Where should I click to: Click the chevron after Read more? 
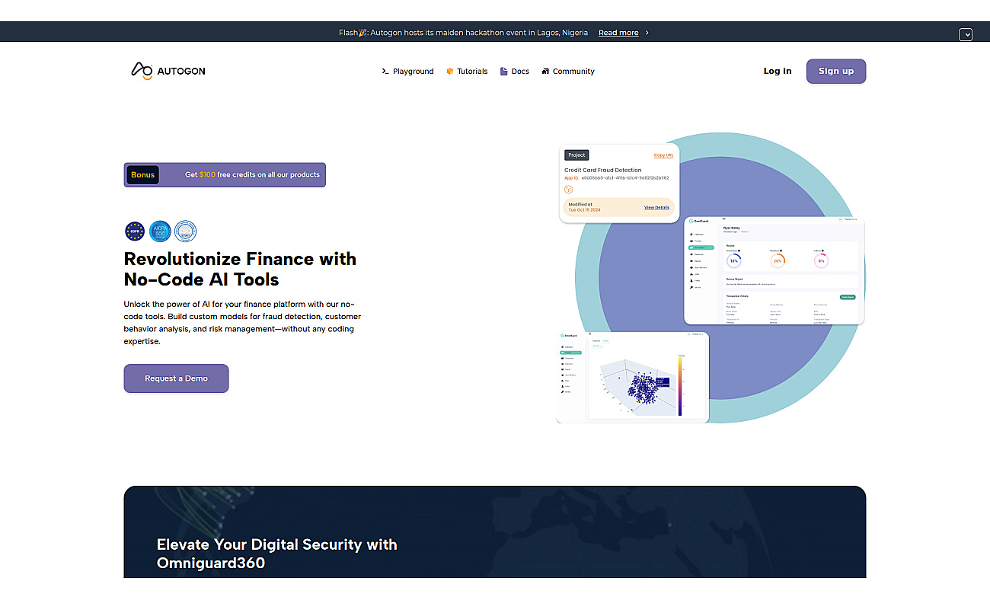(x=647, y=33)
